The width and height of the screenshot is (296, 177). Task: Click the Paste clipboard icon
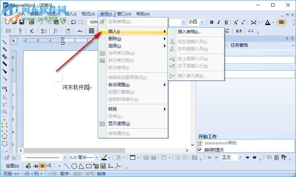click(56, 22)
